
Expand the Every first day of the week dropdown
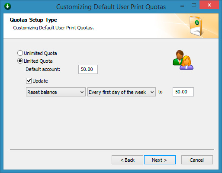click(x=122, y=92)
